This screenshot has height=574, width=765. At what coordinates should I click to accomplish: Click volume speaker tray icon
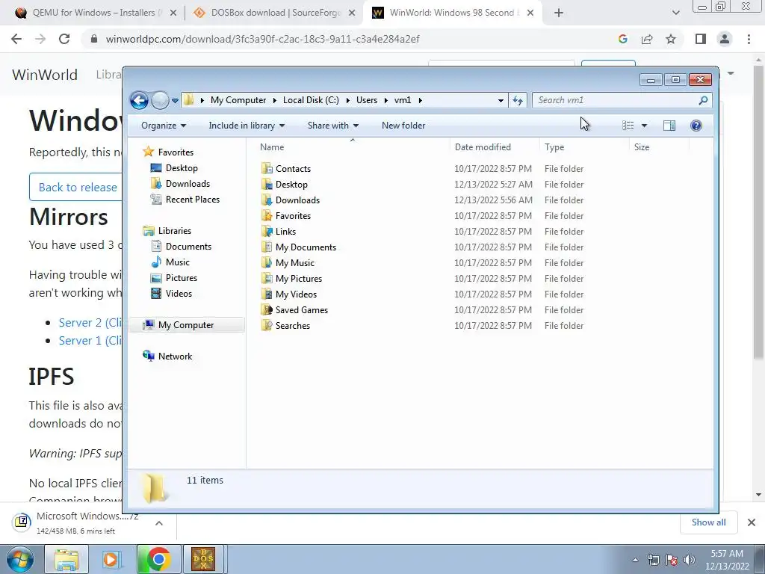point(690,560)
